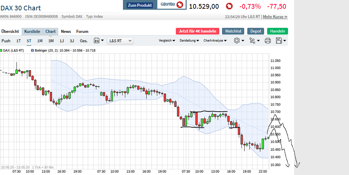Open chart settings gear icon
Screen dimensions: 349x175
coord(237,41)
